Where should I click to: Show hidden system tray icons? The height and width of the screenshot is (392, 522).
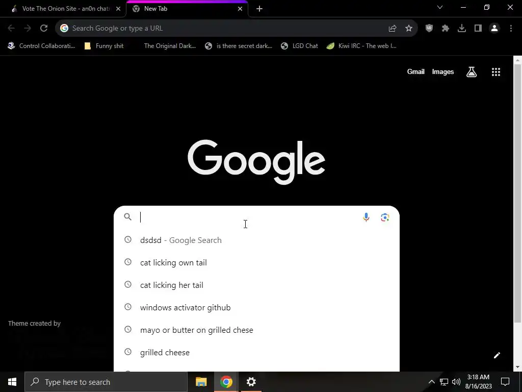(431, 382)
